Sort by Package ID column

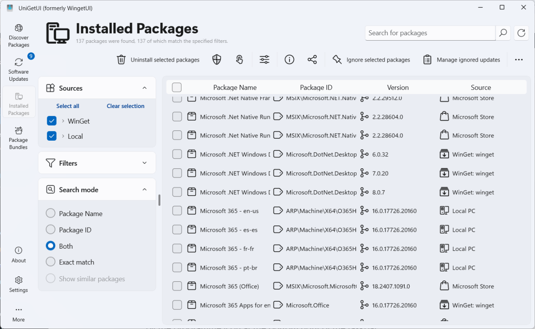tap(316, 87)
